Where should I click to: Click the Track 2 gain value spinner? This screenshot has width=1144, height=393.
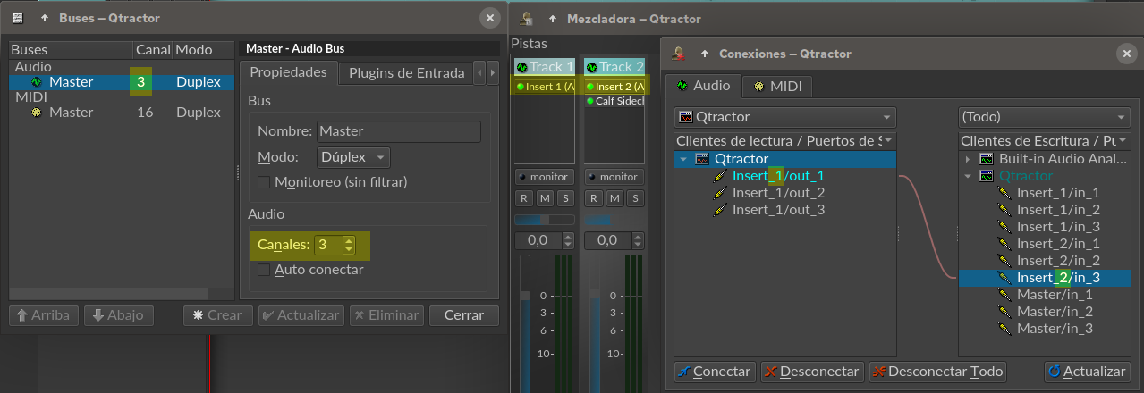pyautogui.click(x=614, y=240)
